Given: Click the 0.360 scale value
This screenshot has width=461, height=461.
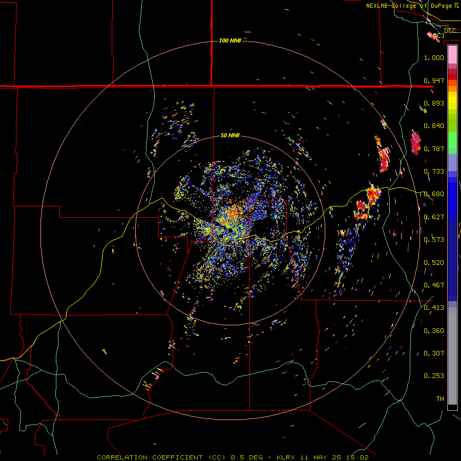Looking at the screenshot, I should (434, 331).
